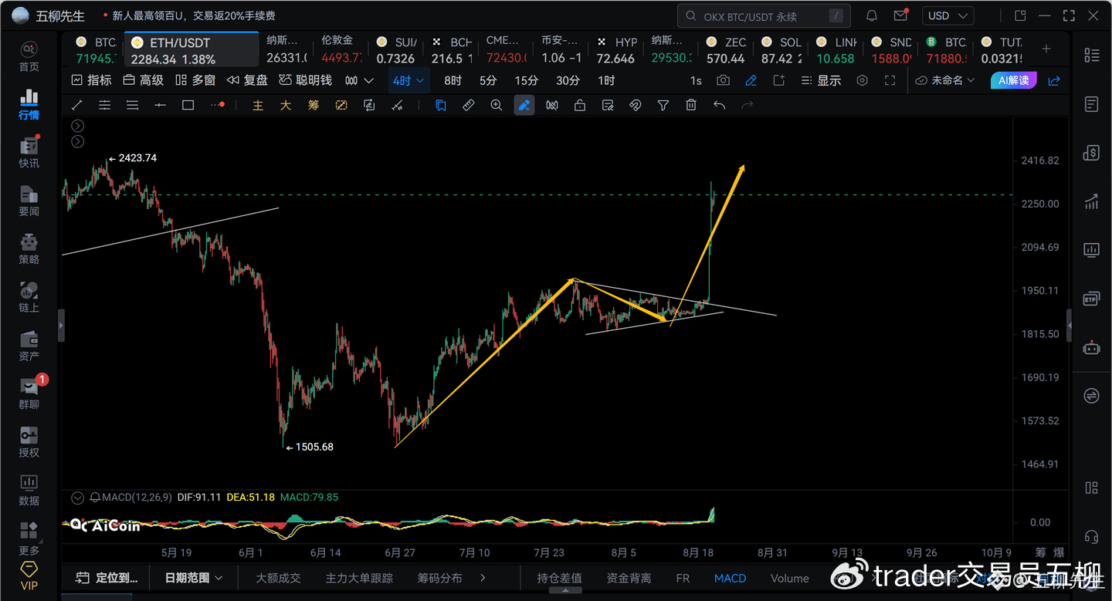Select the rectangle shape drawing tool
This screenshot has width=1112, height=601.
[x=188, y=105]
